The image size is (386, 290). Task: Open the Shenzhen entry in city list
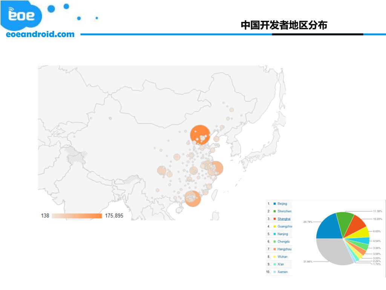click(284, 211)
